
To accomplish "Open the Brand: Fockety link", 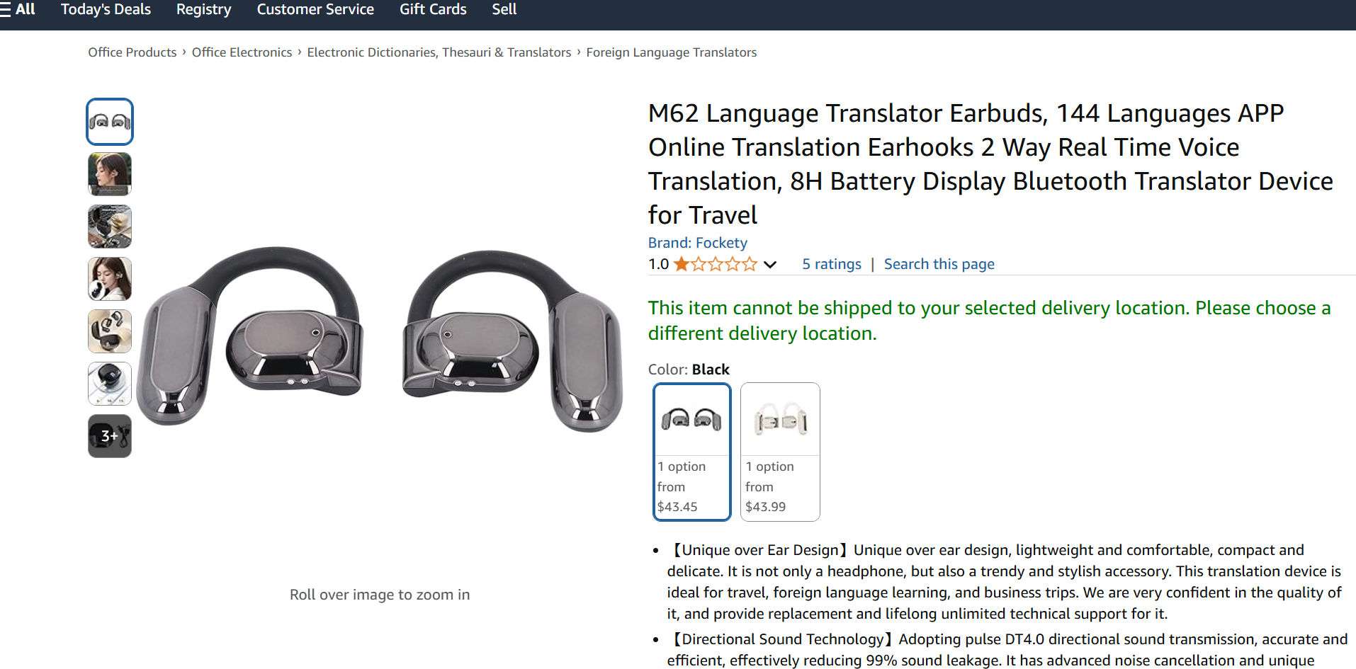I will 697,243.
